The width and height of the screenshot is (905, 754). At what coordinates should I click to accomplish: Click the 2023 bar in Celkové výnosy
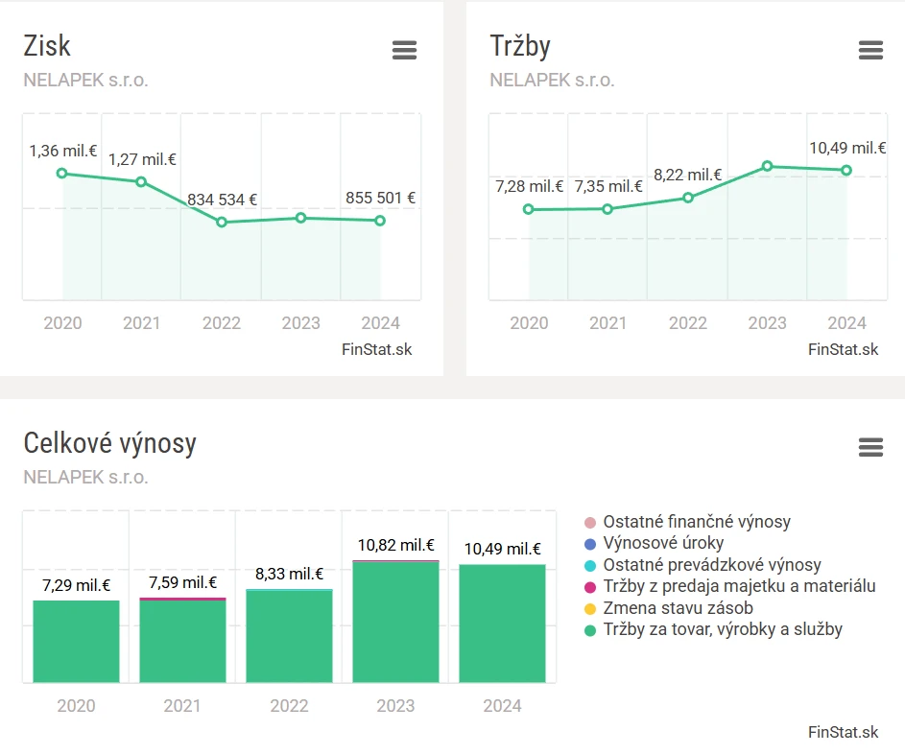click(x=395, y=622)
